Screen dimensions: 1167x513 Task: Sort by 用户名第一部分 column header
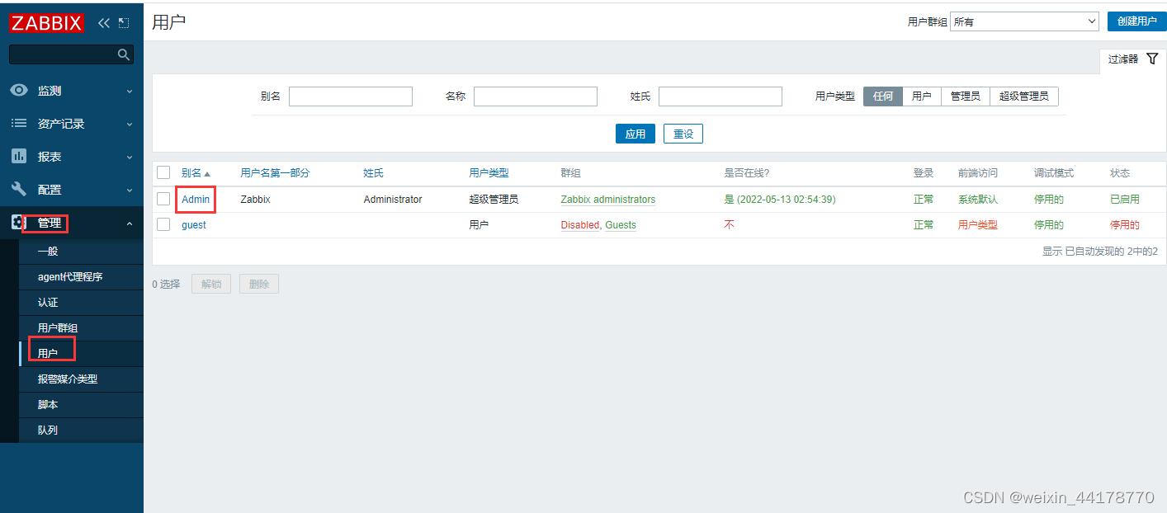(x=275, y=173)
